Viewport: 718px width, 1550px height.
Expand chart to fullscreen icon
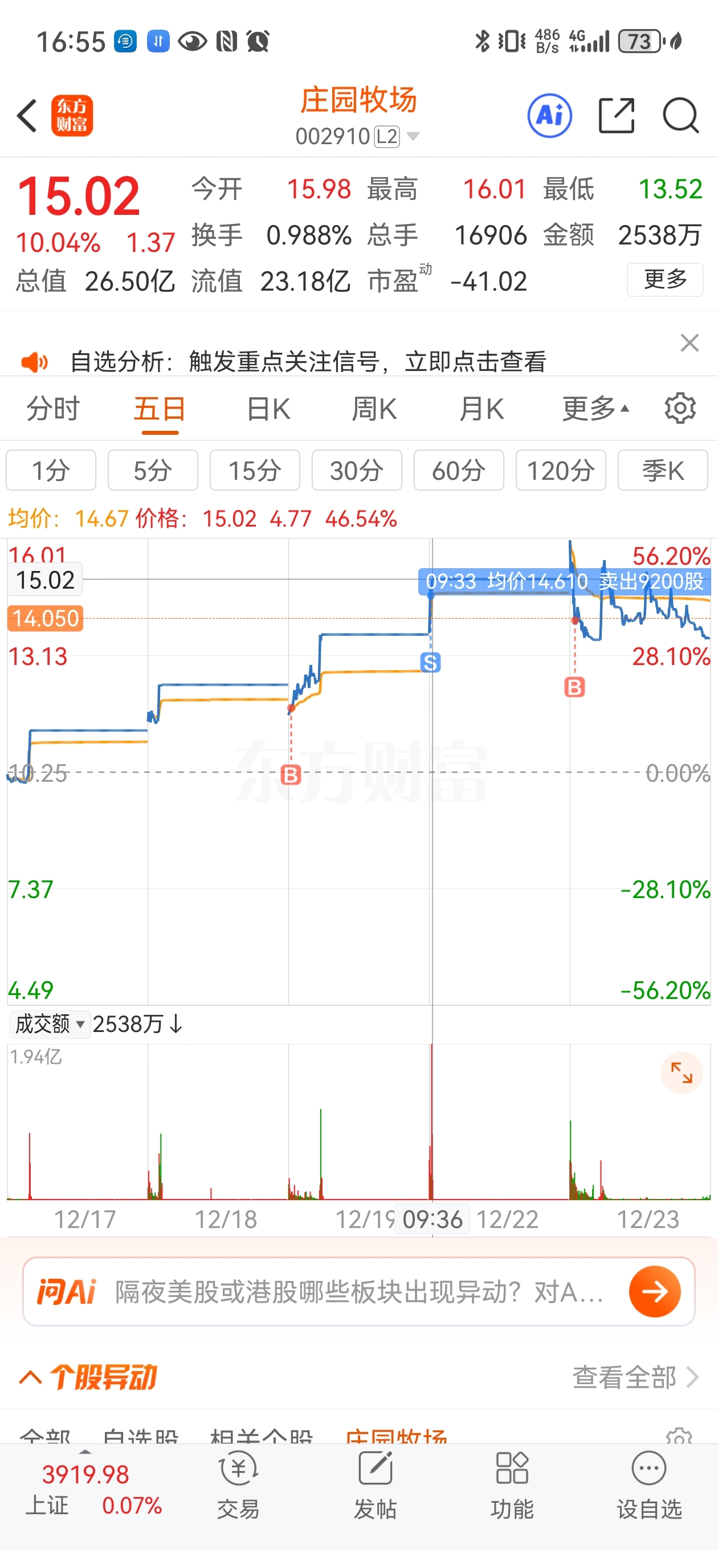click(x=682, y=1073)
